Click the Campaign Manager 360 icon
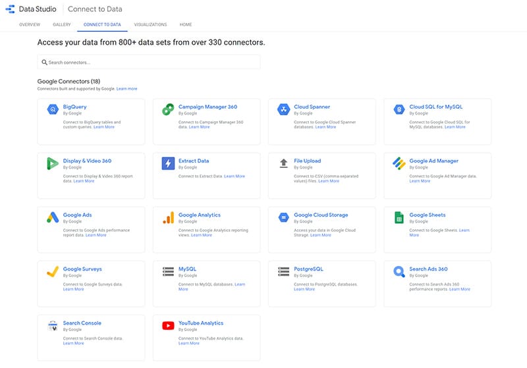The width and height of the screenshot is (527, 368). click(168, 109)
